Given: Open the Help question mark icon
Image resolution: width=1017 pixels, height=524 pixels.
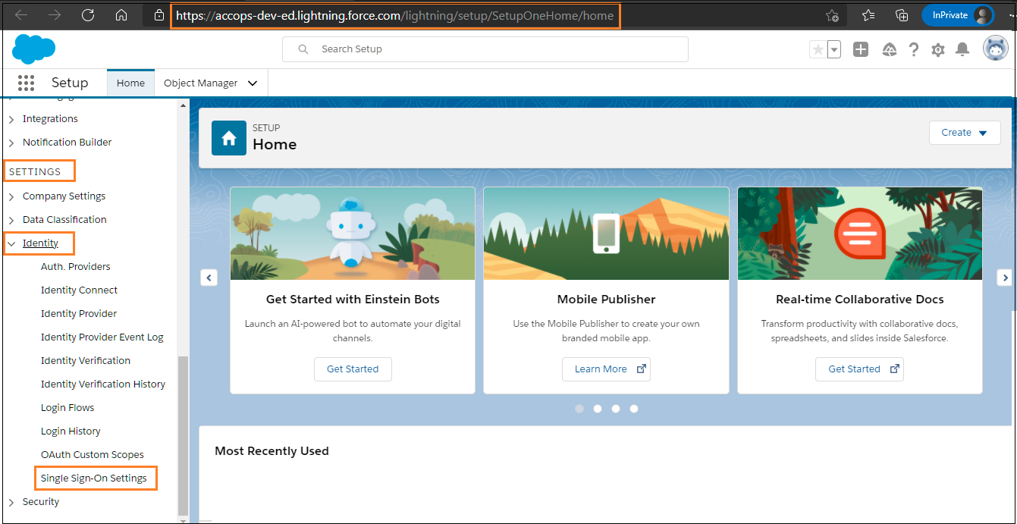Looking at the screenshot, I should click(914, 49).
